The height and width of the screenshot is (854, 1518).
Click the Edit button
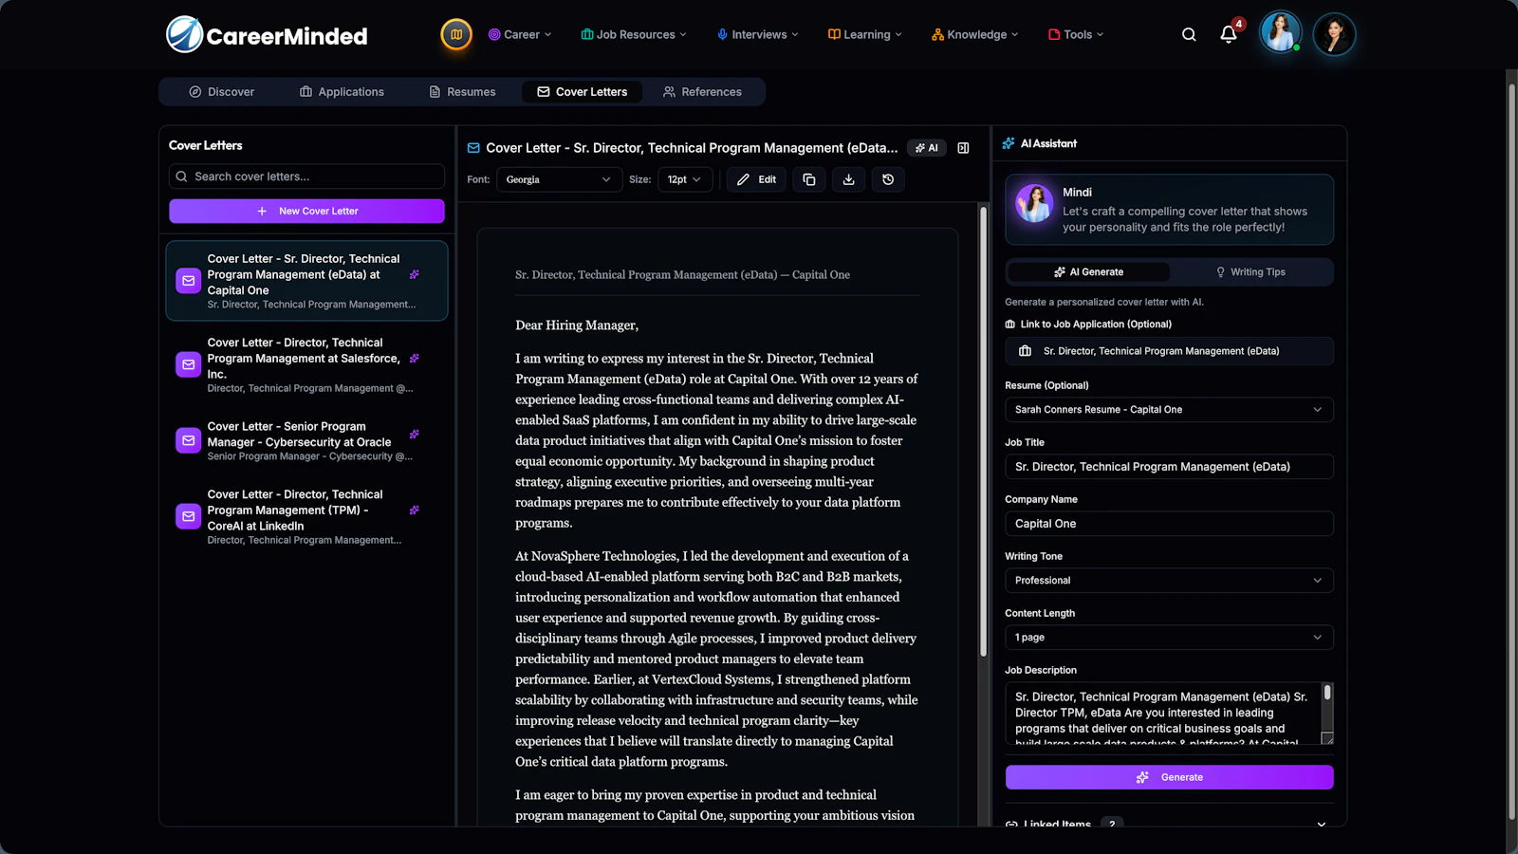[756, 179]
